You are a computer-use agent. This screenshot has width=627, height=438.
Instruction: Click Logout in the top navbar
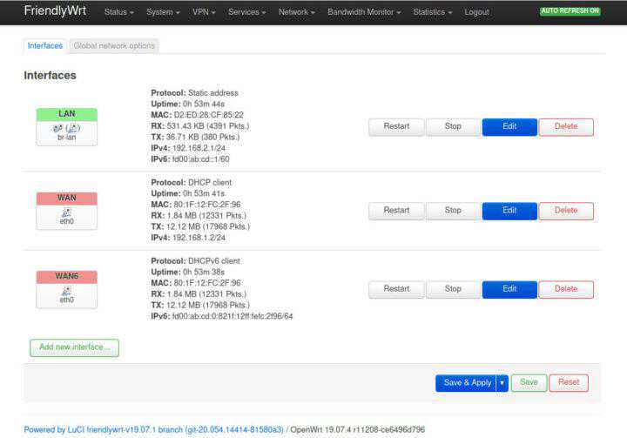476,12
